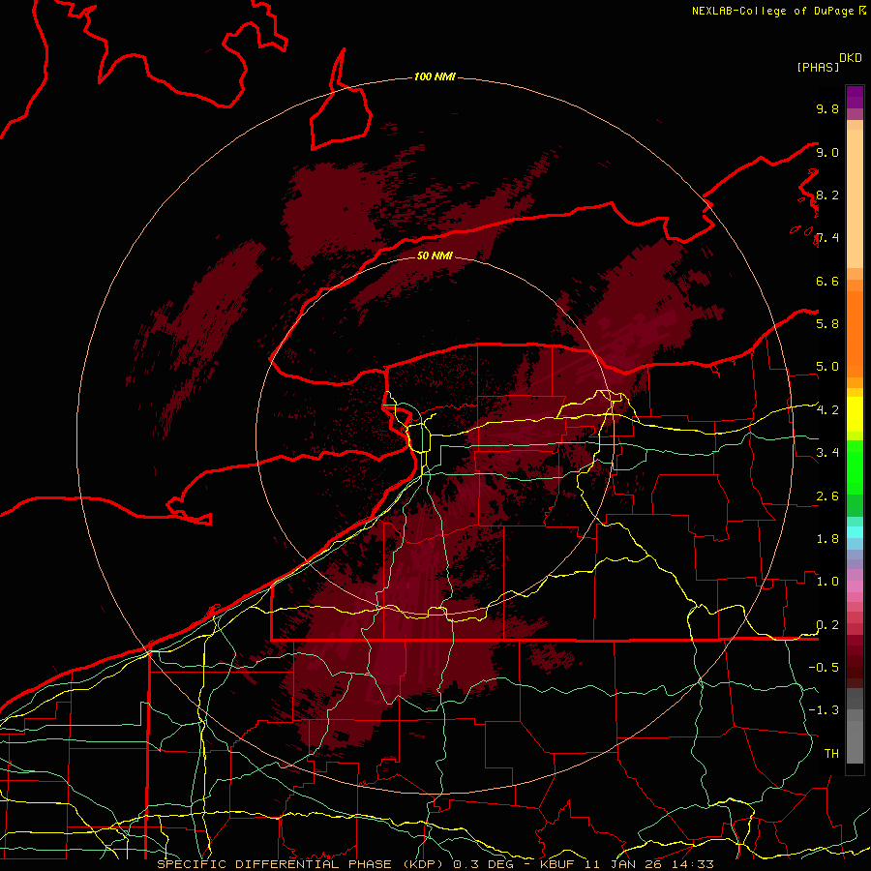Select the -0.5 legend value
Screen dimensions: 871x871
pos(824,667)
